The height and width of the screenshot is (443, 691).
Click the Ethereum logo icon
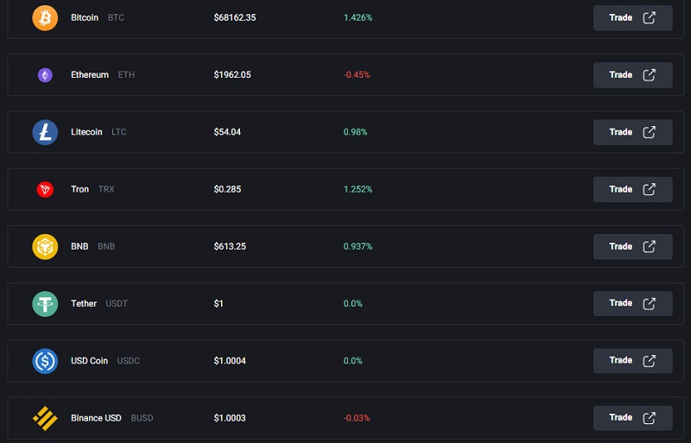pyautogui.click(x=45, y=75)
